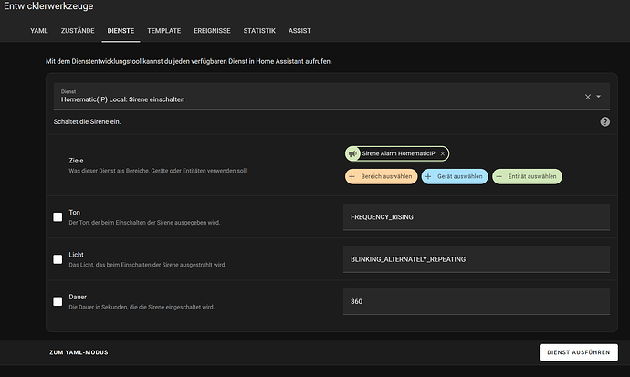
Task: Click Entität auswählen chip
Action: point(527,176)
